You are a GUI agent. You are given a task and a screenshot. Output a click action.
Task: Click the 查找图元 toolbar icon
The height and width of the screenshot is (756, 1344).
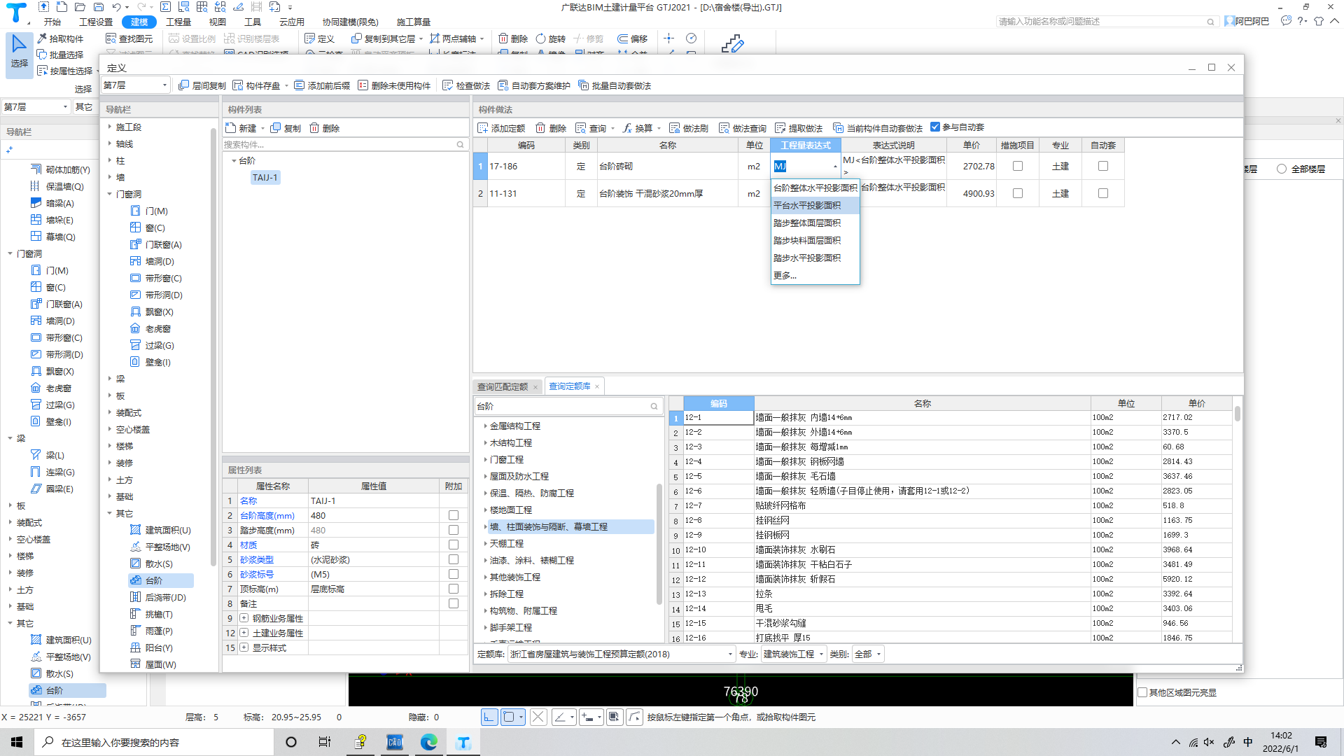pos(111,38)
